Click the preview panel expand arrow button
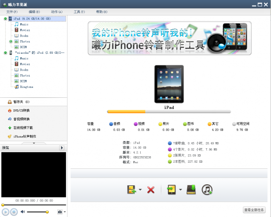Image resolution: width=271 pixels, height=217 pixels. (x=62, y=148)
